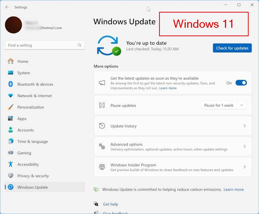This screenshot has height=214, width=259.
Task: Click the Windows Update sidebar icon
Action: coord(11,187)
